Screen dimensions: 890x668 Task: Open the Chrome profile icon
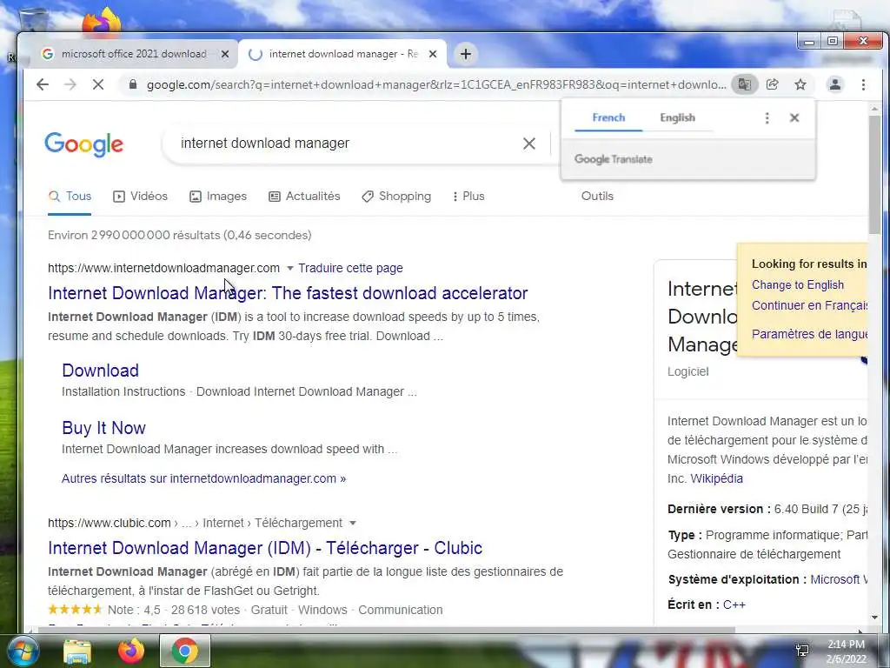point(835,84)
